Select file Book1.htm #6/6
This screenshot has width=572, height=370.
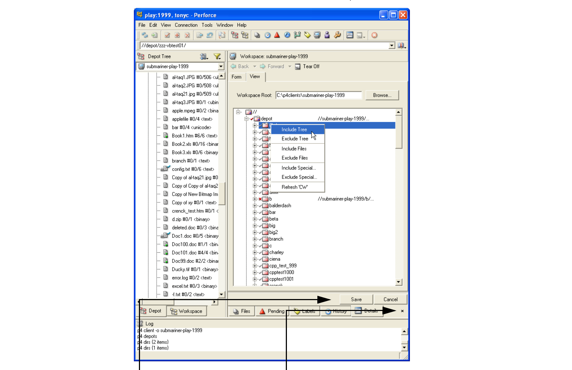[195, 136]
